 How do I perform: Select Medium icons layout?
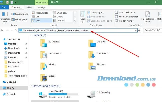pos(41,13)
